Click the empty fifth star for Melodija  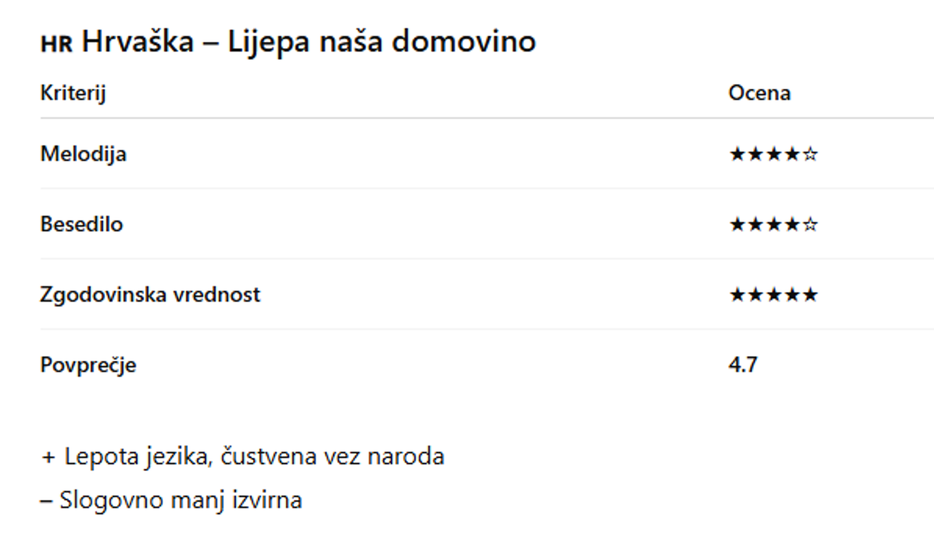811,155
